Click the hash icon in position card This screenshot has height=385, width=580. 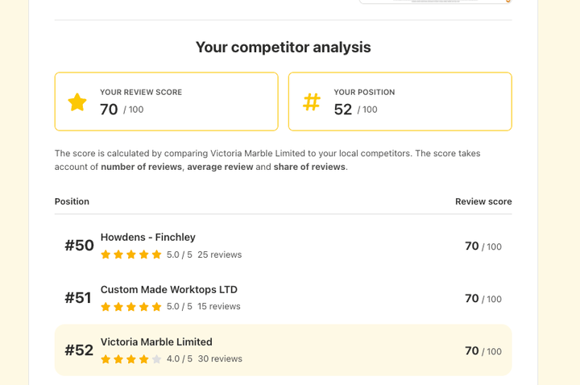[x=312, y=102]
